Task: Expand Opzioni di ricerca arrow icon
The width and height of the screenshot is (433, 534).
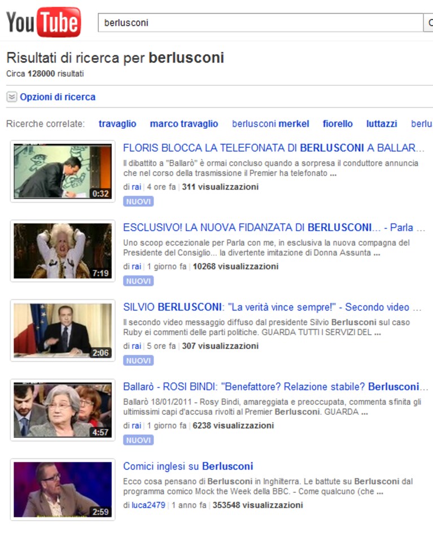Action: point(12,97)
